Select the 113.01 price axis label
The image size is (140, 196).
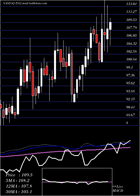click(x=131, y=4)
